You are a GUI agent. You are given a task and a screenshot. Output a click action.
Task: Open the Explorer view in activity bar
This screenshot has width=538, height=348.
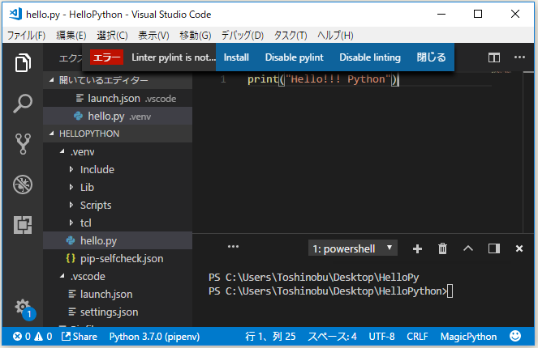point(23,62)
